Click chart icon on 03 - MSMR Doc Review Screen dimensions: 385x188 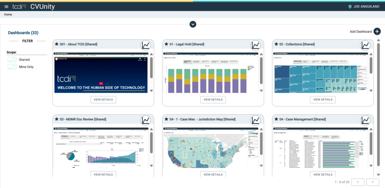coord(146,120)
